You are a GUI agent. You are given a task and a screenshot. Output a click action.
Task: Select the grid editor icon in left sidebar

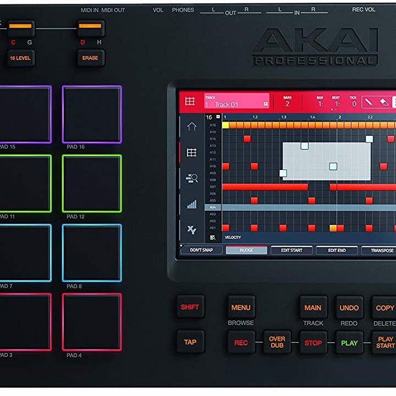[x=191, y=152]
